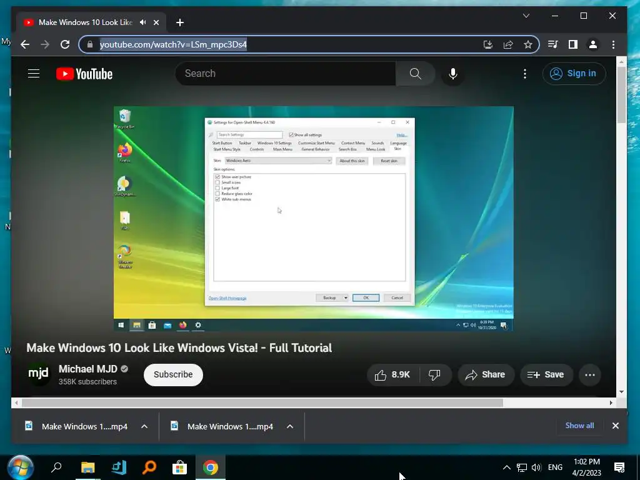Screen dimensions: 640x480
Task: Open more actions ellipsis below video
Action: click(590, 375)
